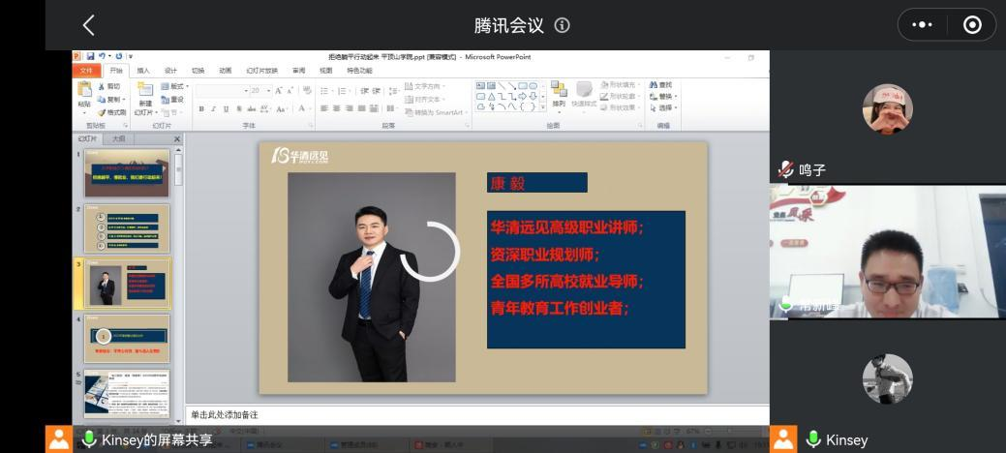Toggle bold formatting with the B button
This screenshot has height=453, width=1006.
[x=201, y=108]
